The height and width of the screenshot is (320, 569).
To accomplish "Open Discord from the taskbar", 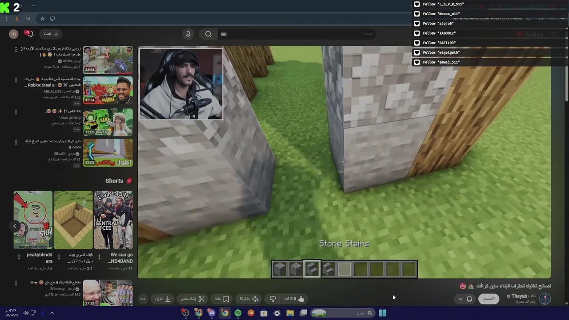I will pyautogui.click(x=212, y=313).
